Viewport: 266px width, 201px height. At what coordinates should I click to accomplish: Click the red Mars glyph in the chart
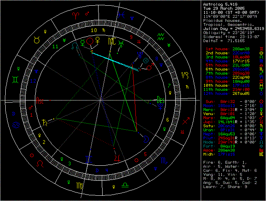pyautogui.click(x=150, y=67)
